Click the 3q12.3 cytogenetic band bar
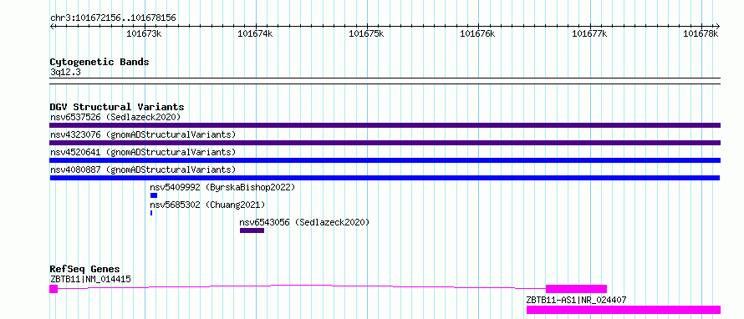This screenshot has height=319, width=744. [x=385, y=81]
